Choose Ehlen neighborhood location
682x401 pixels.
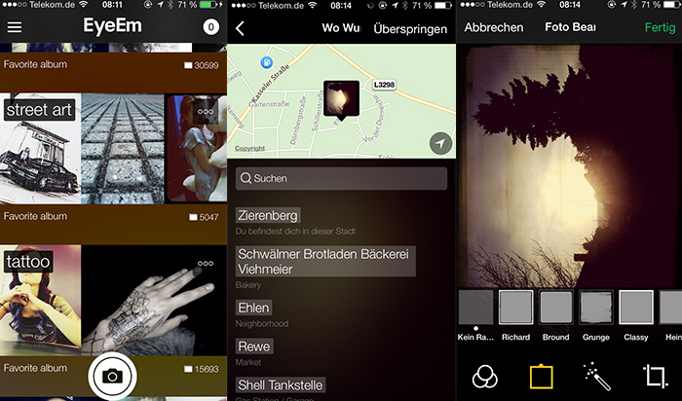(x=253, y=308)
